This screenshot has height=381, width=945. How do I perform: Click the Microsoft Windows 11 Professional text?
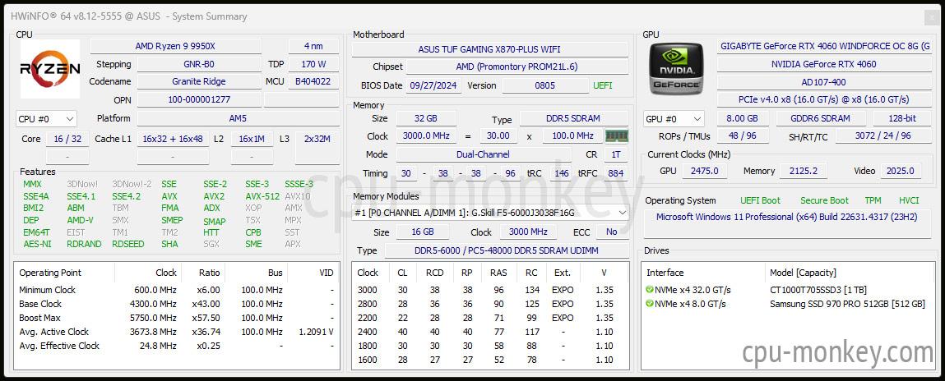[786, 217]
